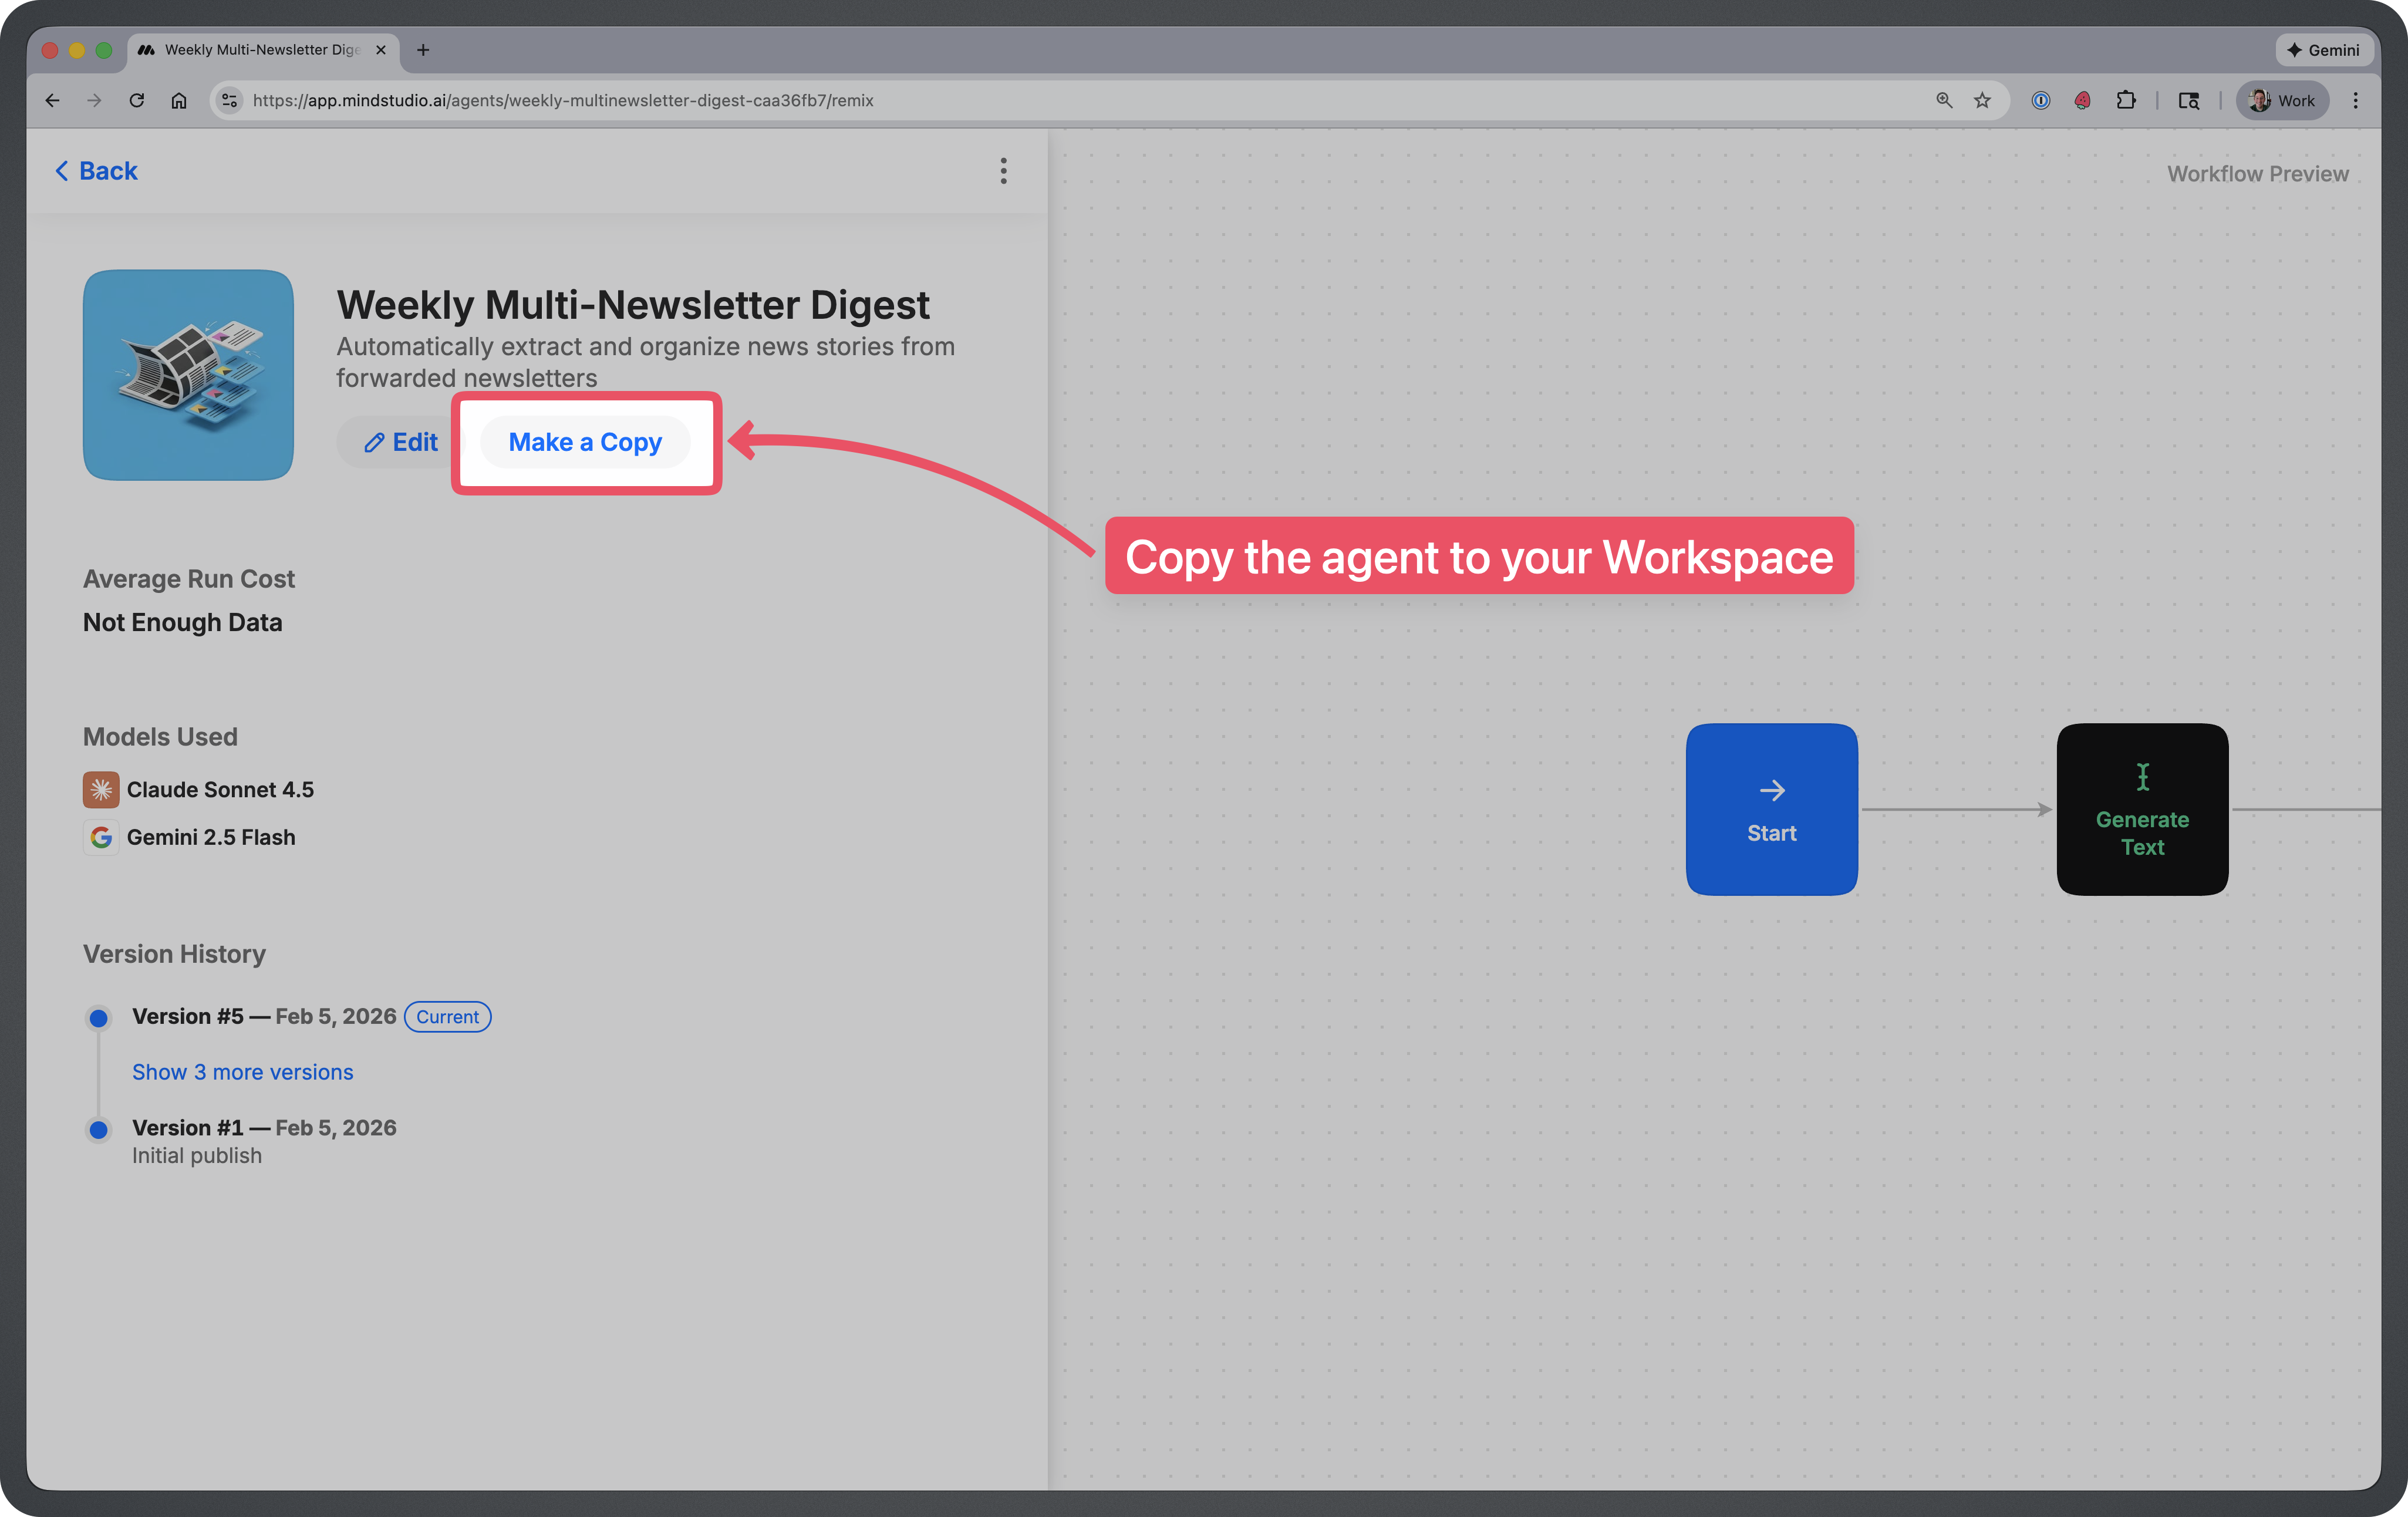Open the Extensions puzzle icon
This screenshot has height=1517, width=2408.
click(x=2125, y=100)
